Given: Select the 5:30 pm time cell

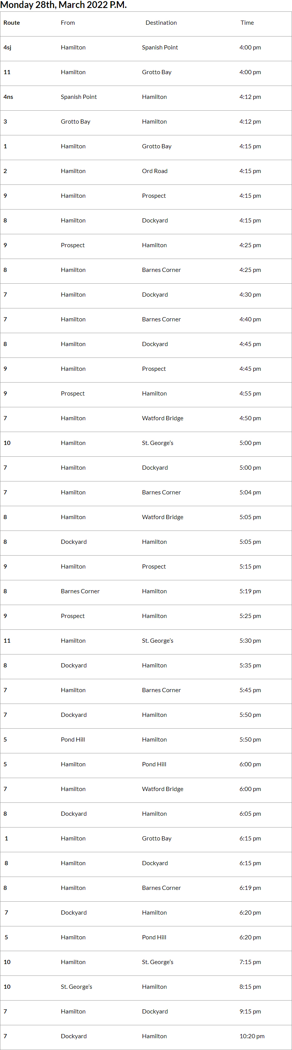Looking at the screenshot, I should tap(250, 641).
